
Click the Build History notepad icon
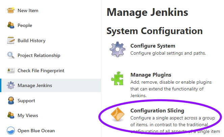tap(11, 40)
